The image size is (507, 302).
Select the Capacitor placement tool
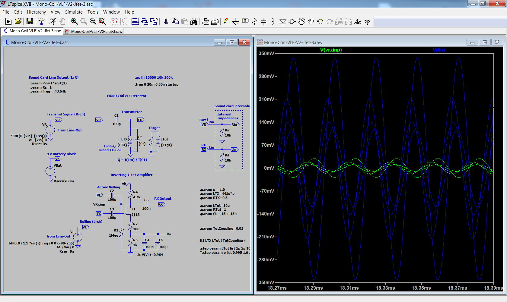pos(264,21)
